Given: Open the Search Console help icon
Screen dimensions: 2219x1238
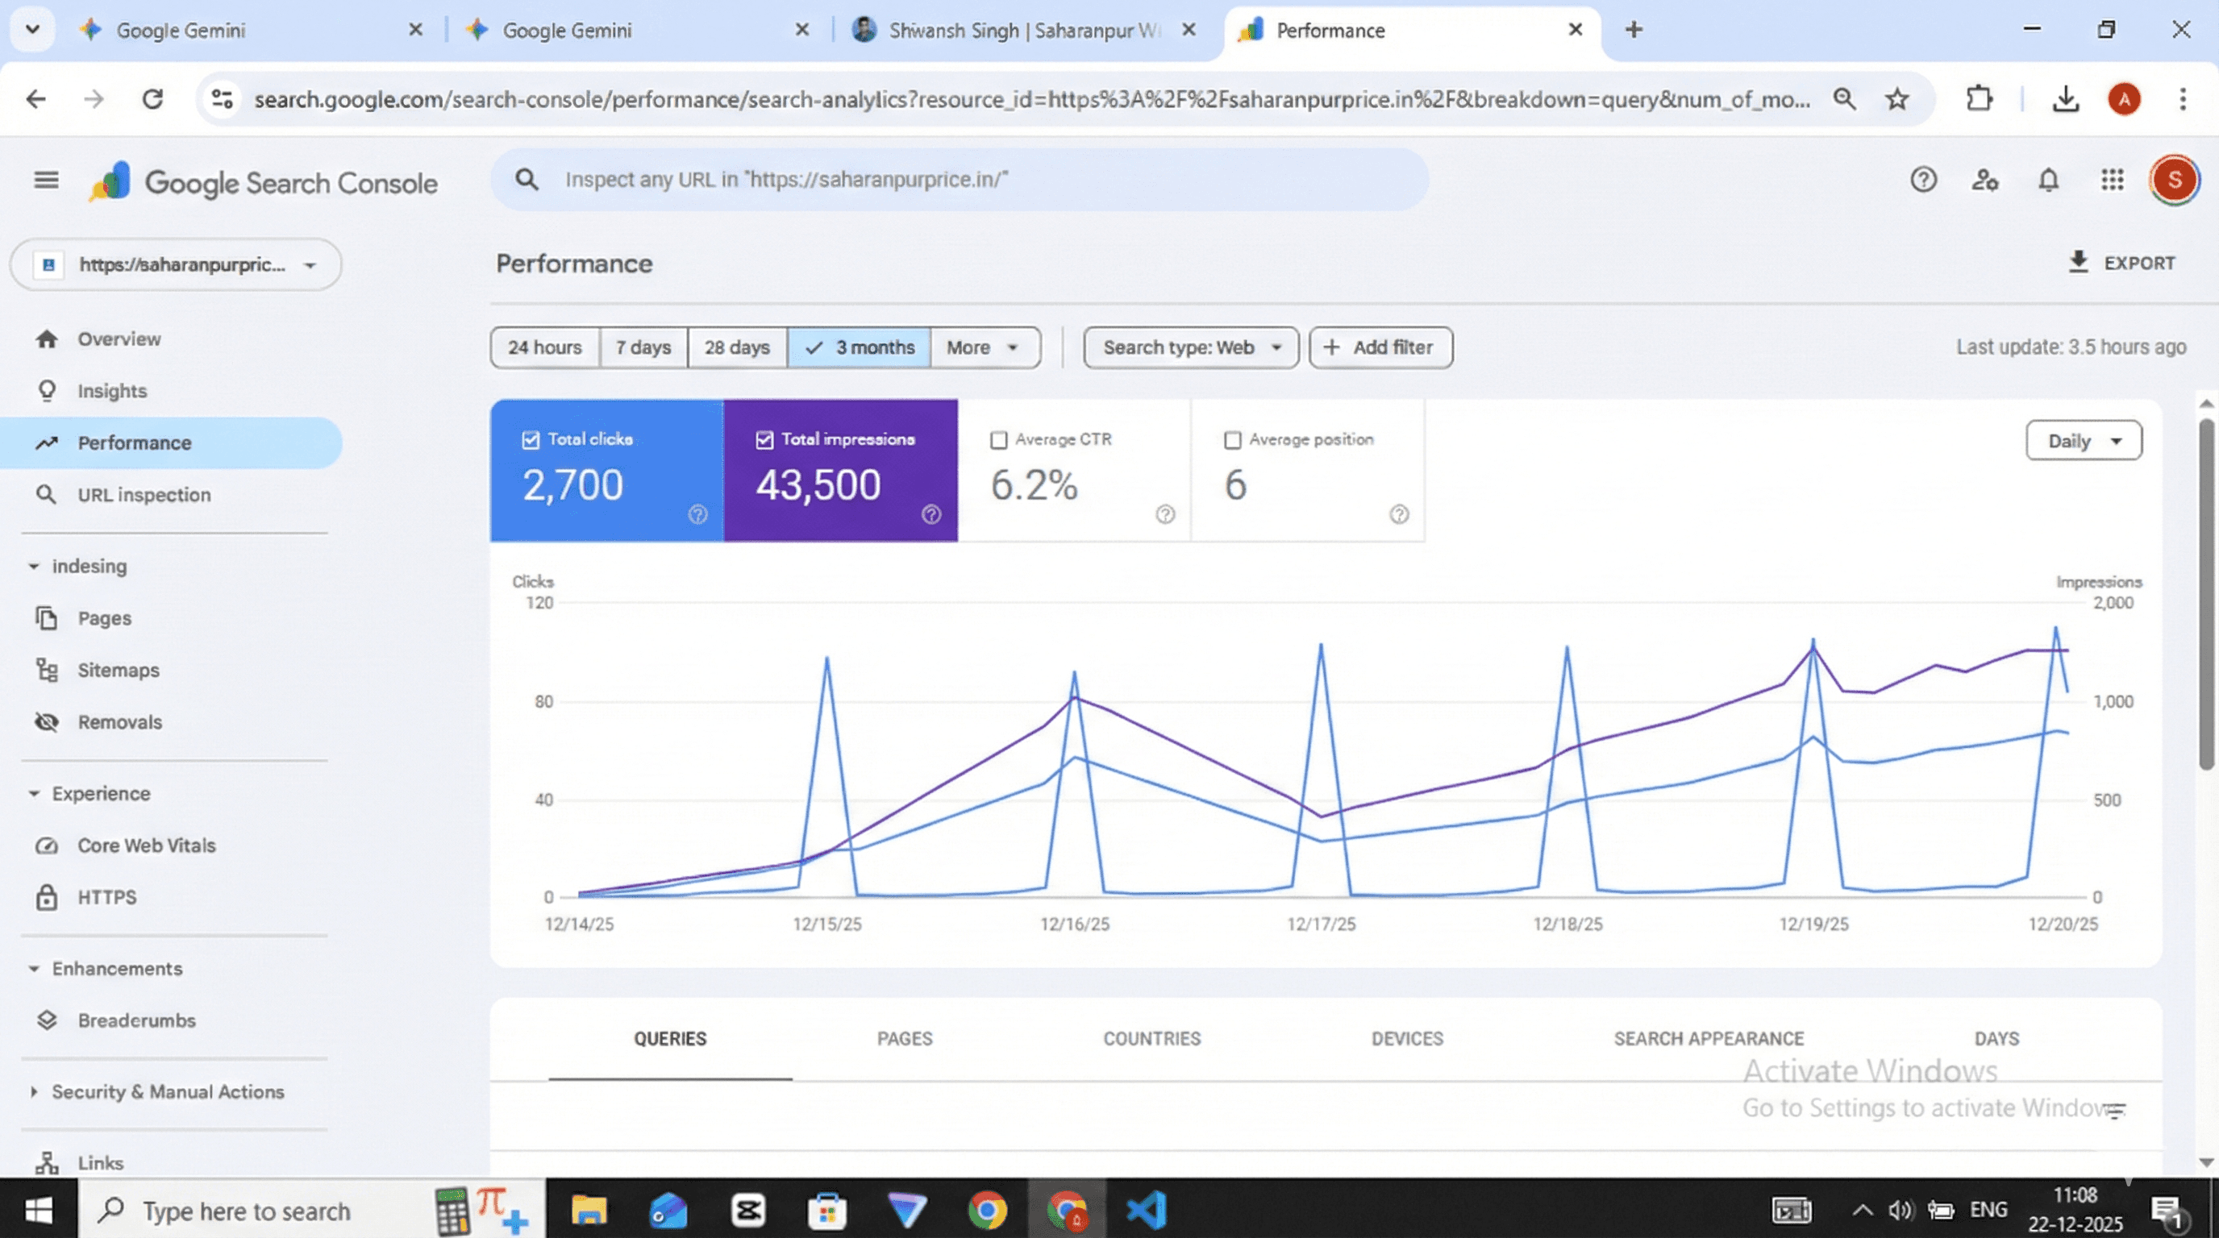Looking at the screenshot, I should 1922,180.
